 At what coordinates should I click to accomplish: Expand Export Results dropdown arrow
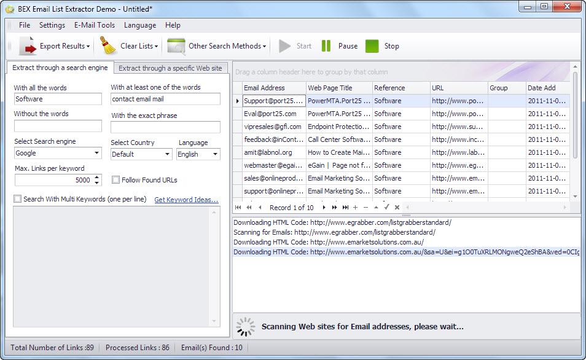88,46
